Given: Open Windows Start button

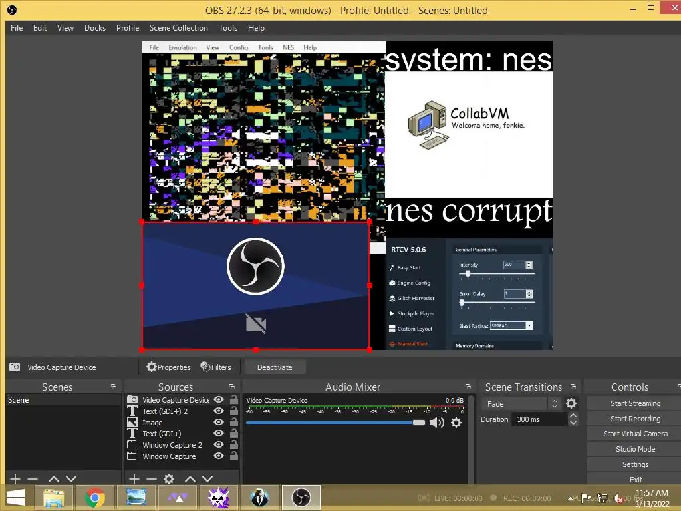Looking at the screenshot, I should click(16, 498).
